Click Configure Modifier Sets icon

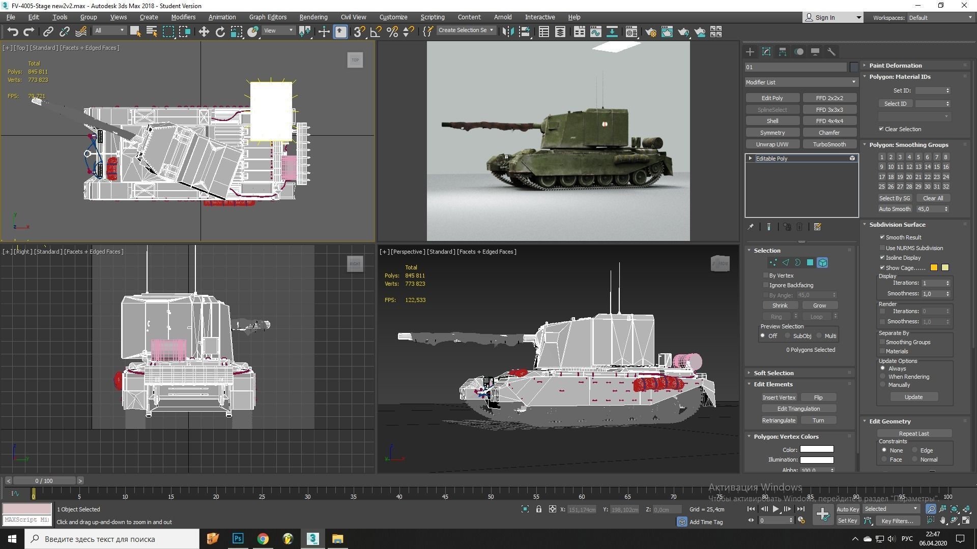coord(818,227)
